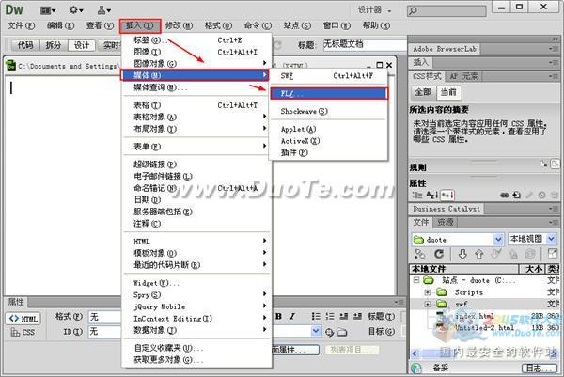The width and height of the screenshot is (564, 377).
Task: Open the jQuery Mobile submenu
Action: point(196,306)
